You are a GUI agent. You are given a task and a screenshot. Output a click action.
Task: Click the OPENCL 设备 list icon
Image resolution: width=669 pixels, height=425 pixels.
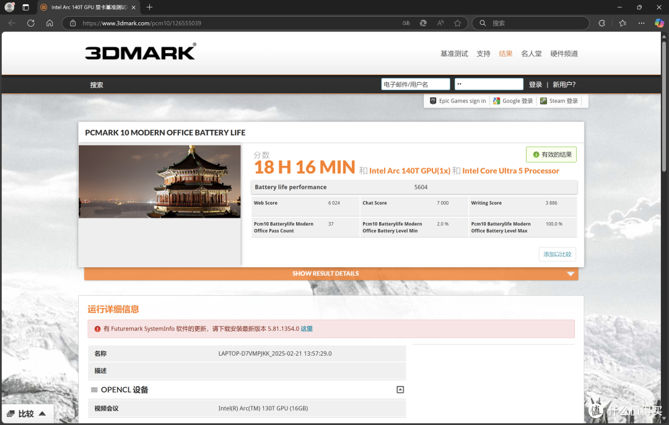(x=94, y=390)
